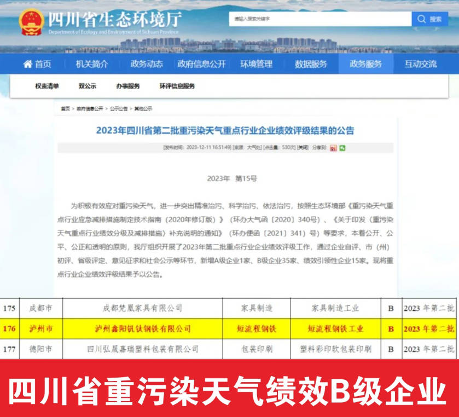This screenshot has height=417, width=459.
Task: Click the blue announcement title 2023年四川省第二批重污染天气重点行业企业绩效评级结果的公告
Action: click(x=225, y=130)
